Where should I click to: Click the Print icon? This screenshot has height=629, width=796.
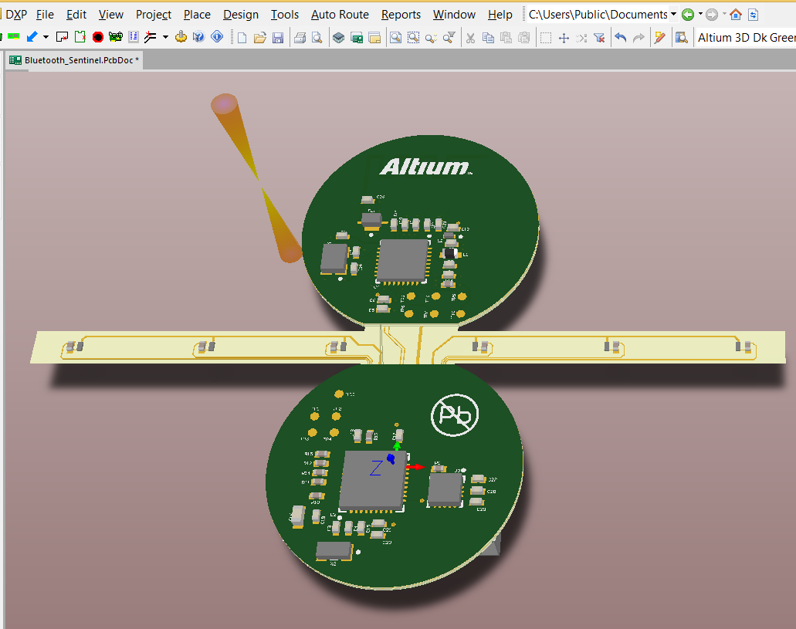[300, 38]
